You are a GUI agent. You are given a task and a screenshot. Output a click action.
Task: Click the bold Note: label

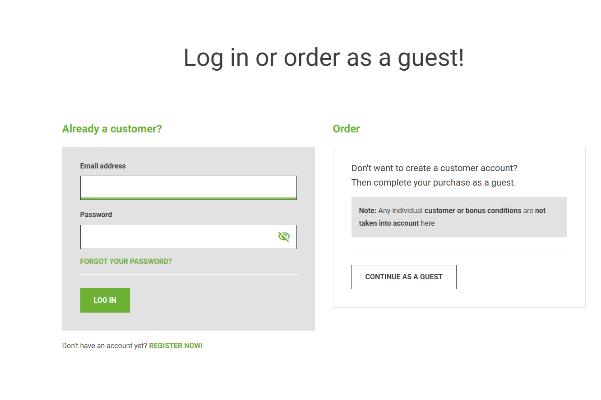click(x=368, y=211)
